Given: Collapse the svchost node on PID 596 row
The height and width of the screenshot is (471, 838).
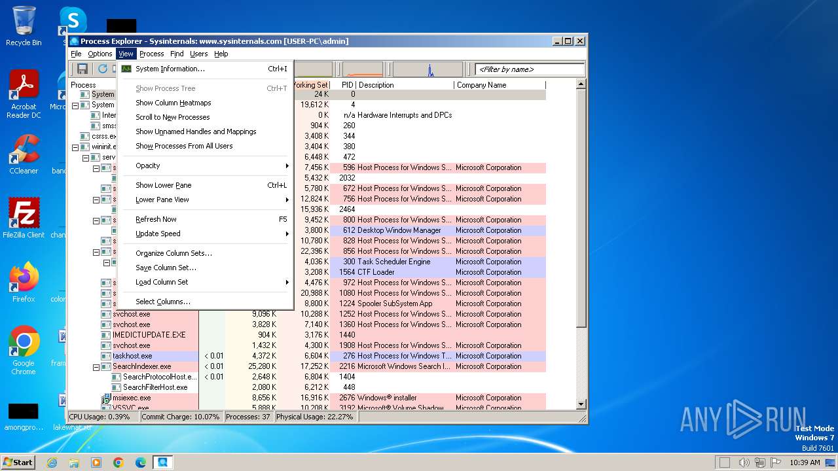Looking at the screenshot, I should (96, 168).
